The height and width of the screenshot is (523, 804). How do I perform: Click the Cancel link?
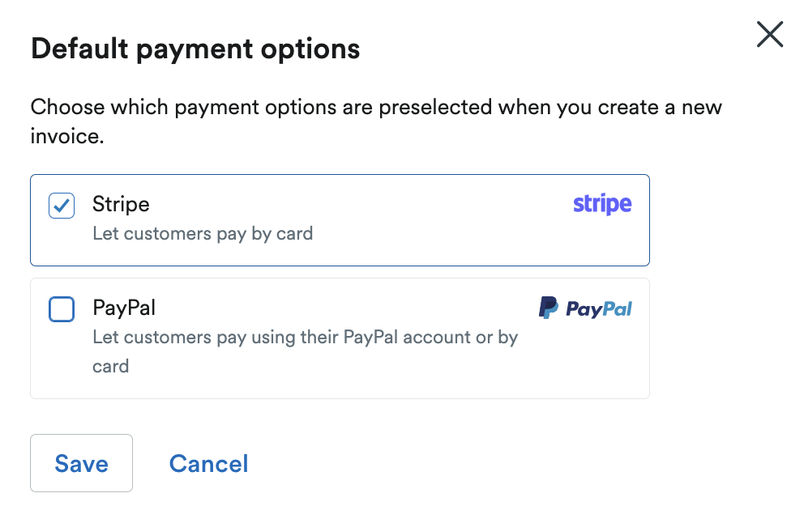pos(208,463)
